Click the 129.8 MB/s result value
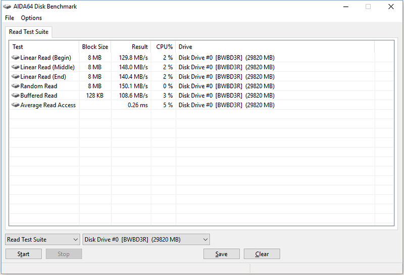Viewport: 404px width, 275px height. (133, 58)
